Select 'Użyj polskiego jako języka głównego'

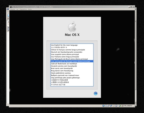pos(72,78)
